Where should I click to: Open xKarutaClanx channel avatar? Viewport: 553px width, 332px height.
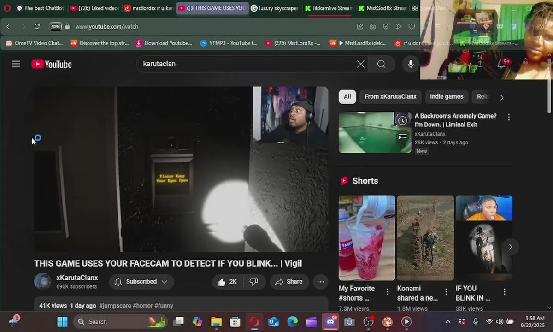click(42, 281)
